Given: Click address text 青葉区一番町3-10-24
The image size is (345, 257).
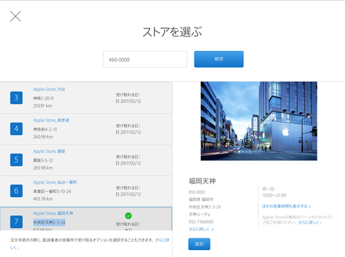Looking at the screenshot, I should [52, 192].
